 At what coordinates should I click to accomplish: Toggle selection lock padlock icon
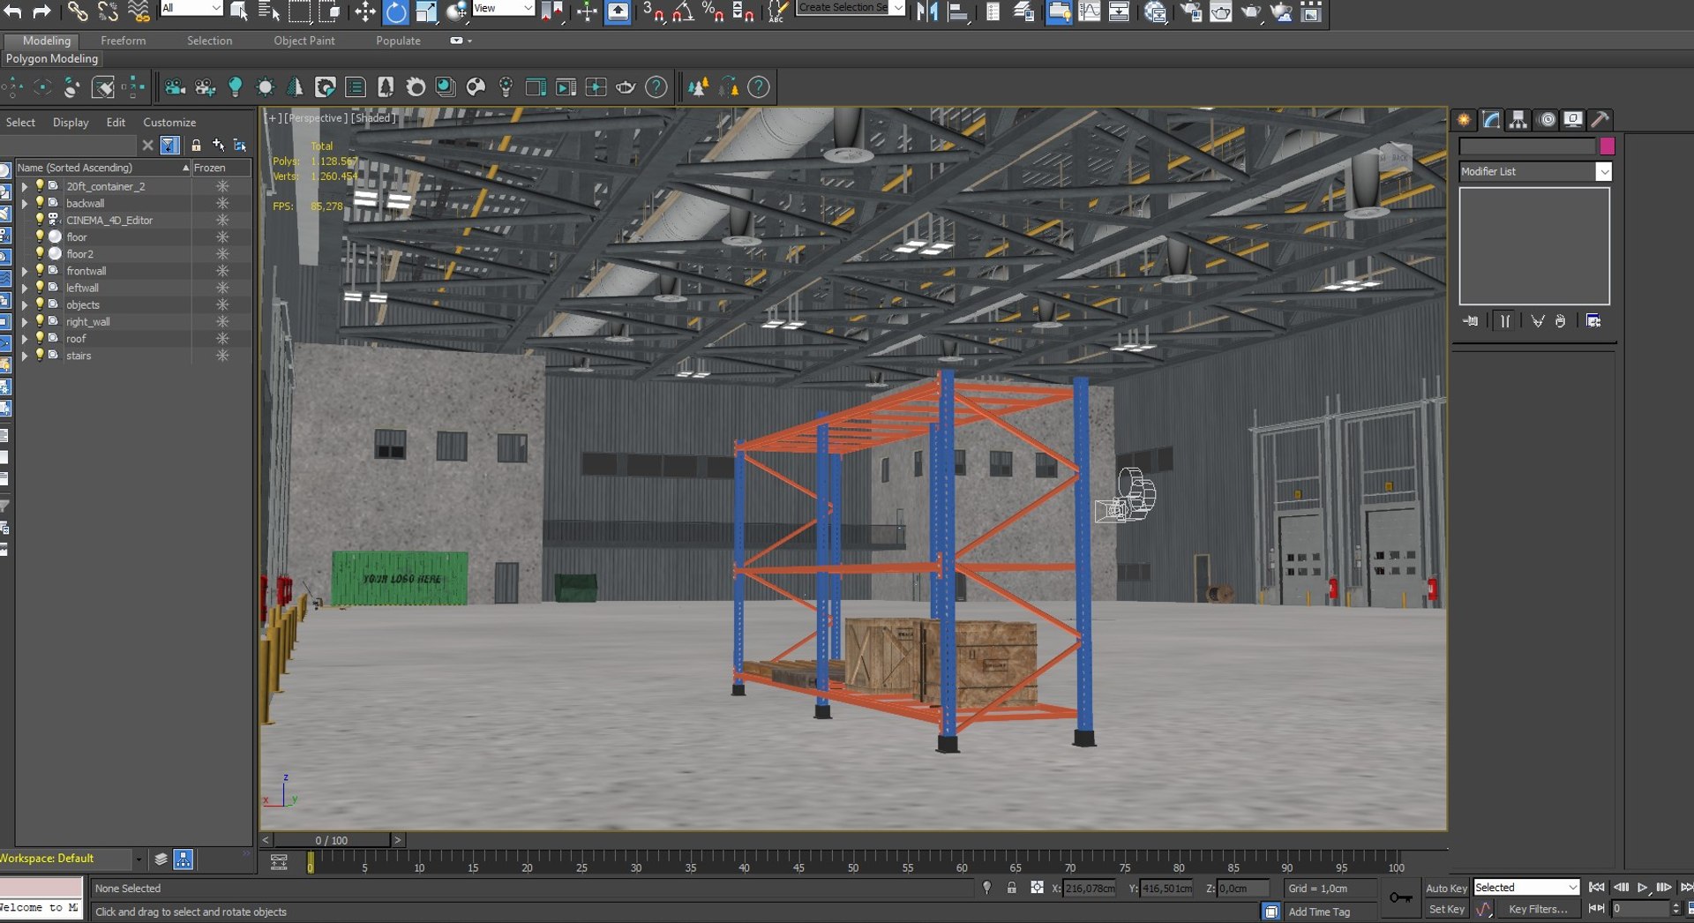coord(1012,888)
